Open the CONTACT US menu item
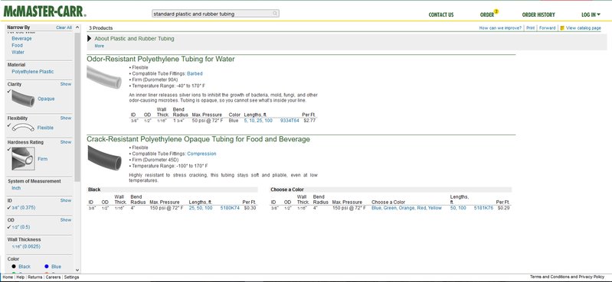The image size is (612, 282). click(x=441, y=15)
